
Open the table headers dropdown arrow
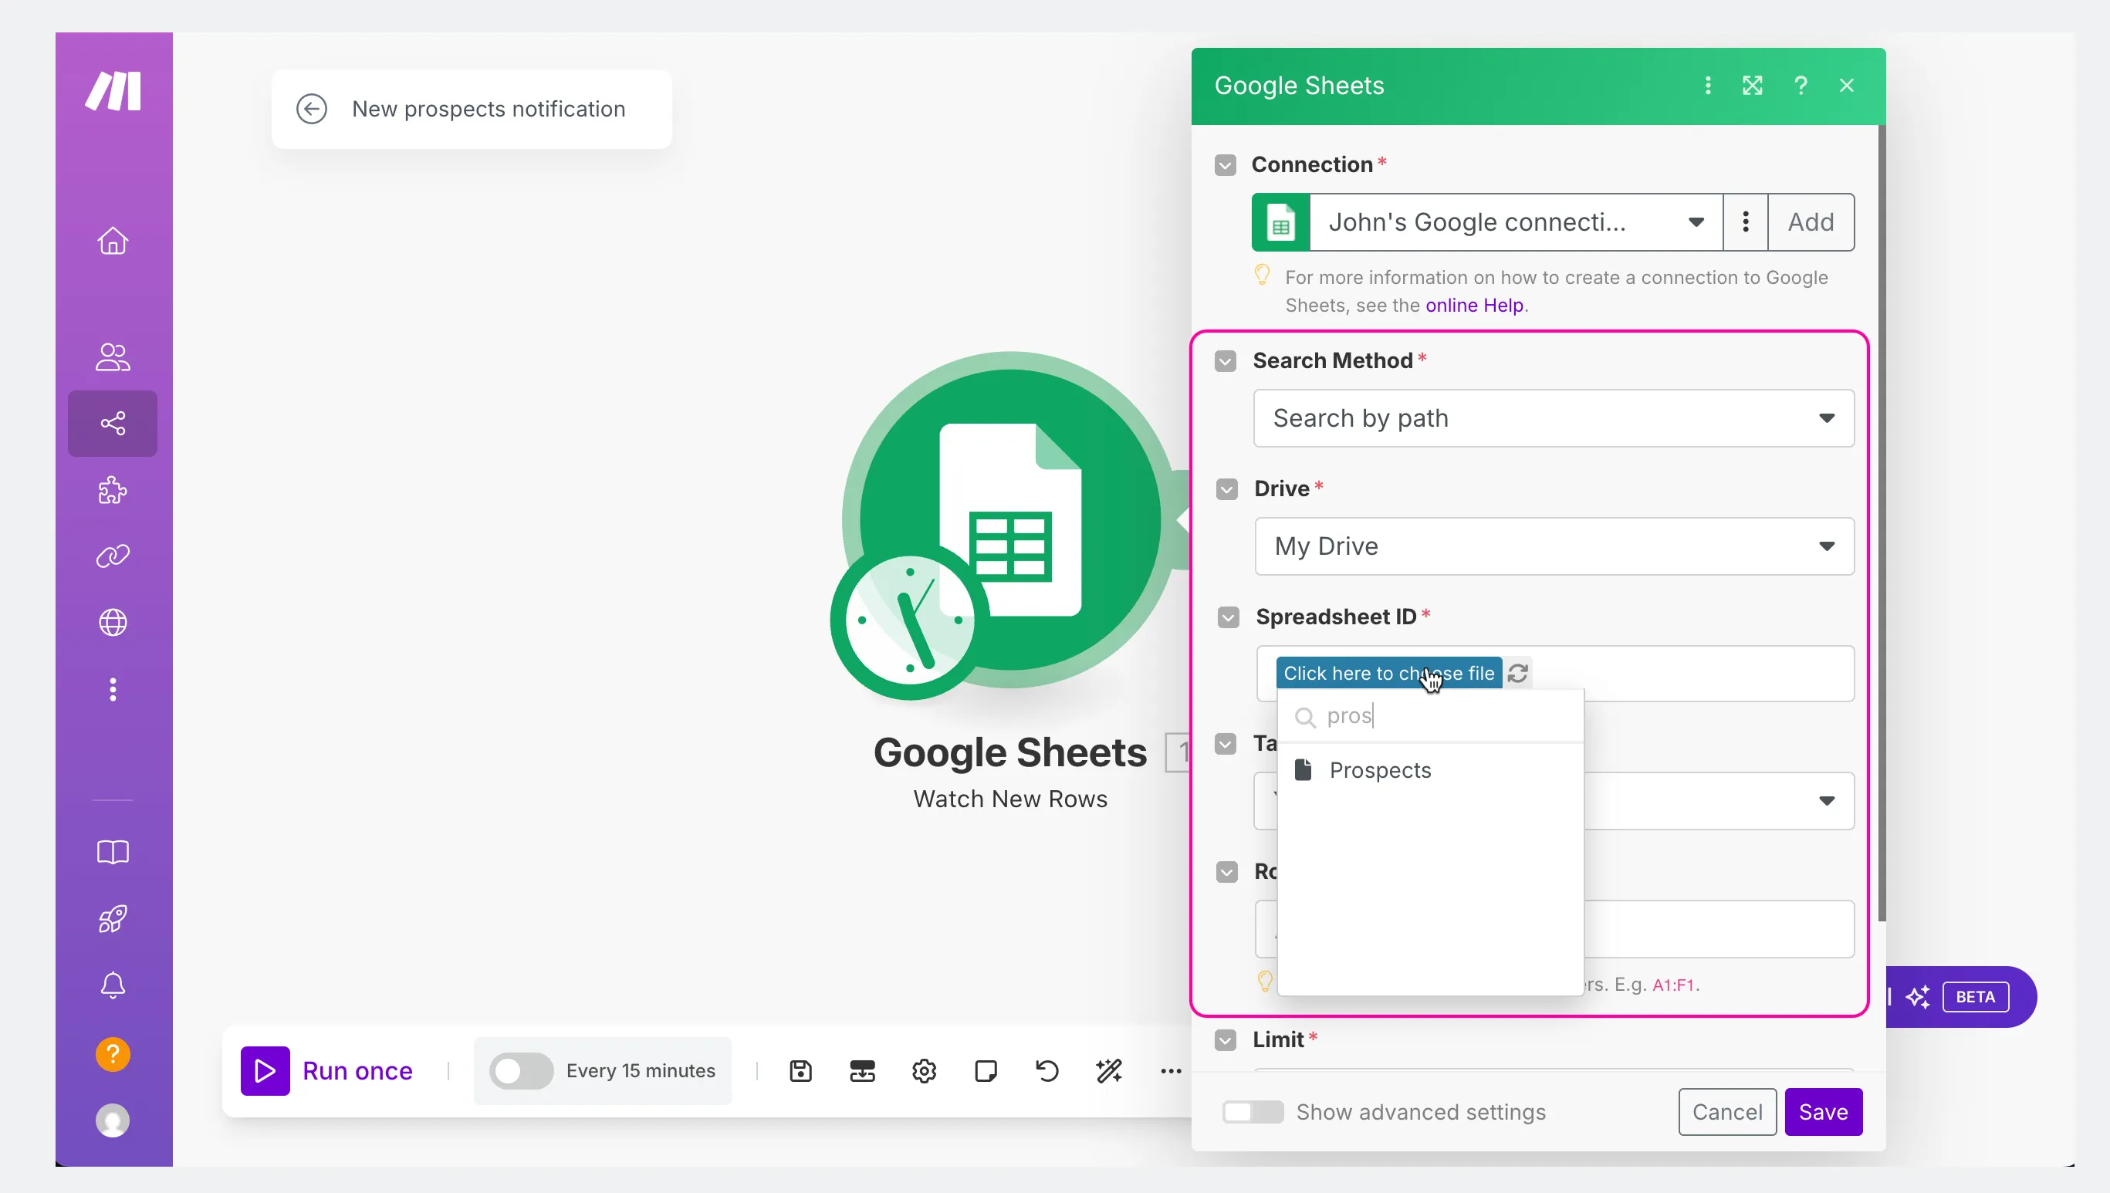(1827, 800)
